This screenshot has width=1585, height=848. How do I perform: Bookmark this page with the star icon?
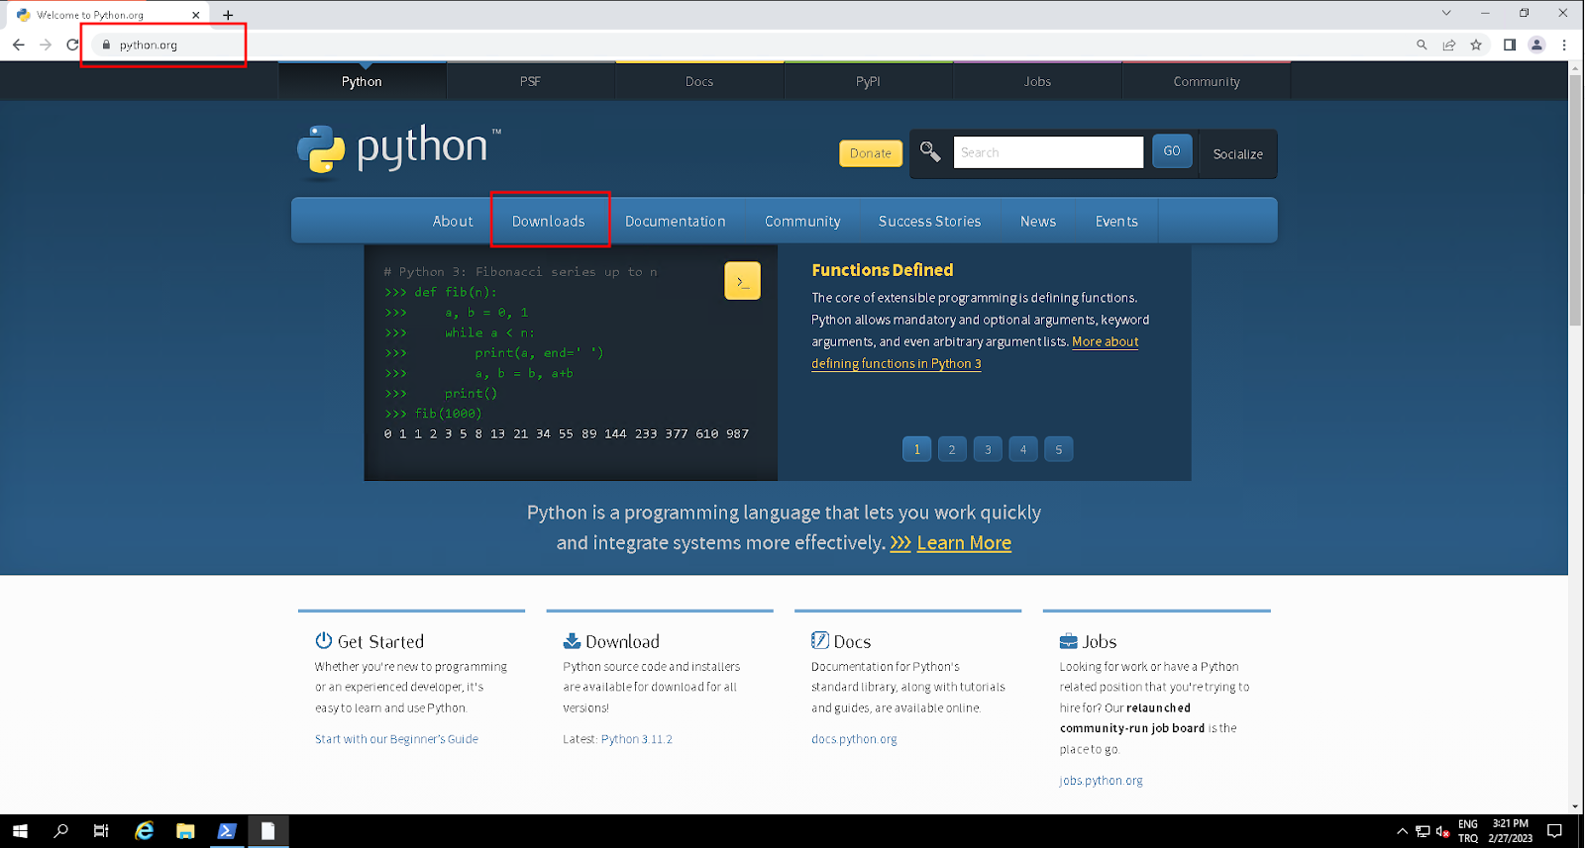(x=1476, y=45)
